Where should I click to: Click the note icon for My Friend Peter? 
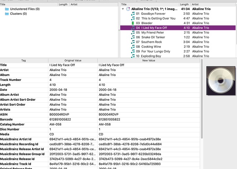click(133, 33)
